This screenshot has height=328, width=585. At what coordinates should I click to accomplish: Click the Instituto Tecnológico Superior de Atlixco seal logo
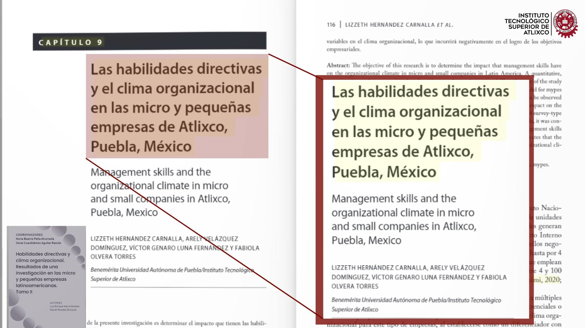pyautogui.click(x=566, y=24)
